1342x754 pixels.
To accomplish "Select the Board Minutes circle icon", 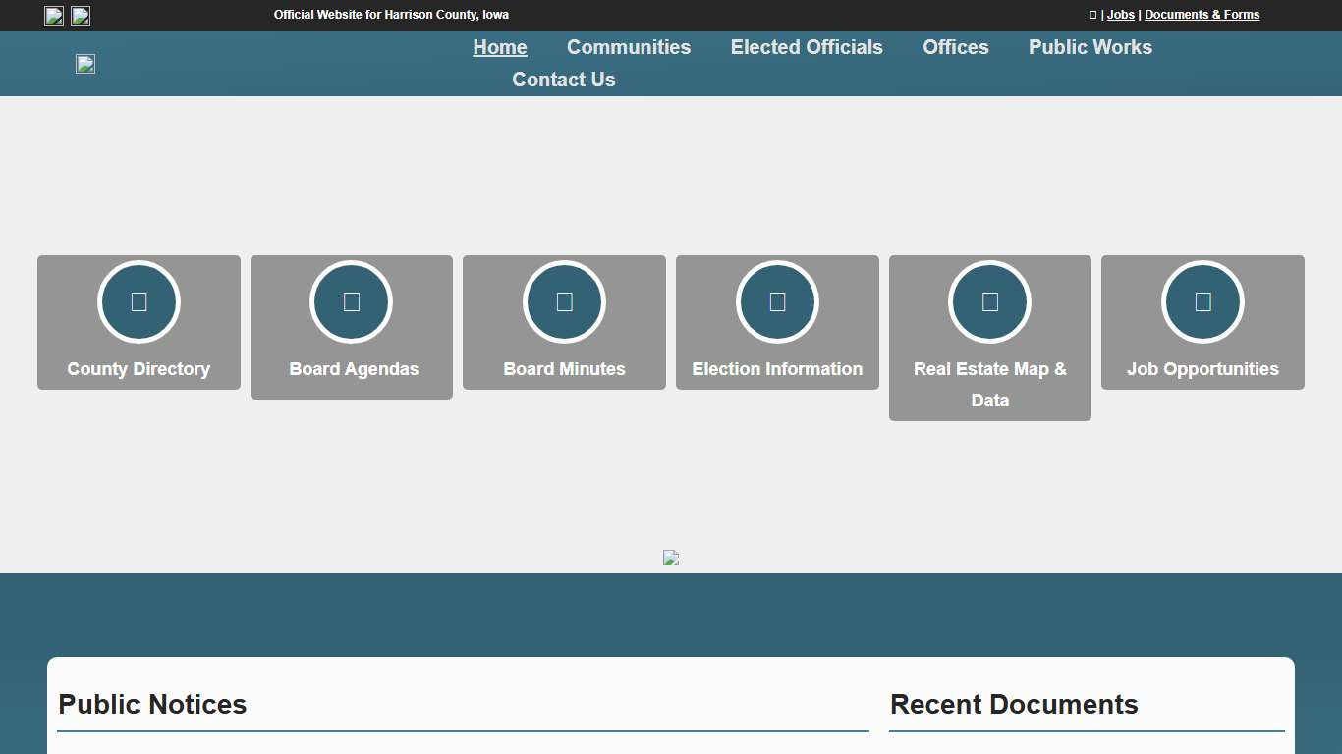I will (x=564, y=301).
